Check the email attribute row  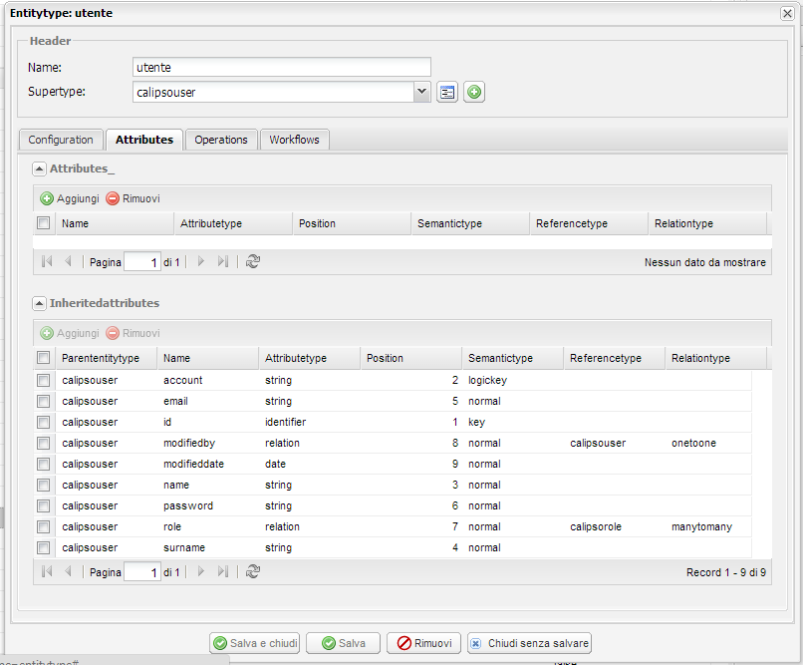[43, 401]
